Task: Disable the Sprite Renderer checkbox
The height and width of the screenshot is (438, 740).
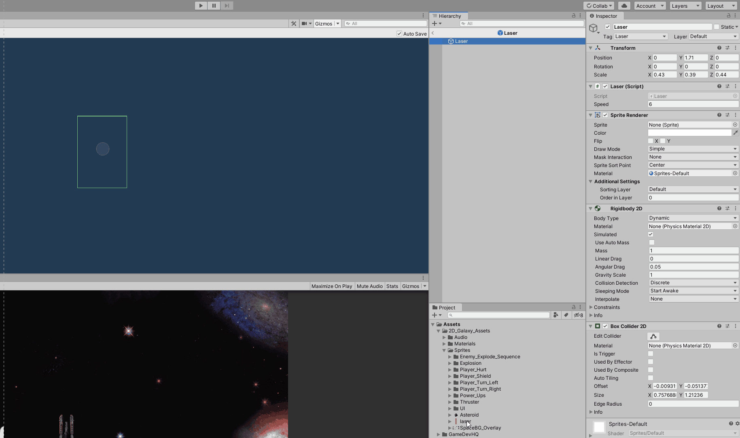Action: (605, 115)
